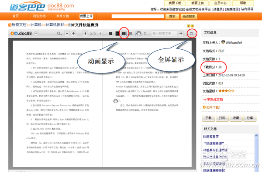Click the orange 搜索 button
The image size is (262, 172).
pos(172,16)
